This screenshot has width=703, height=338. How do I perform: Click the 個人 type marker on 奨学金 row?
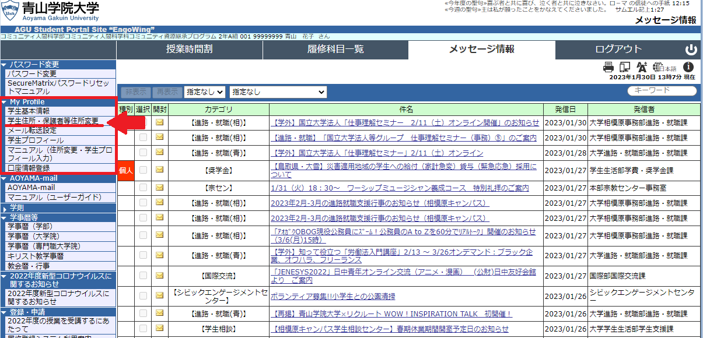(126, 170)
